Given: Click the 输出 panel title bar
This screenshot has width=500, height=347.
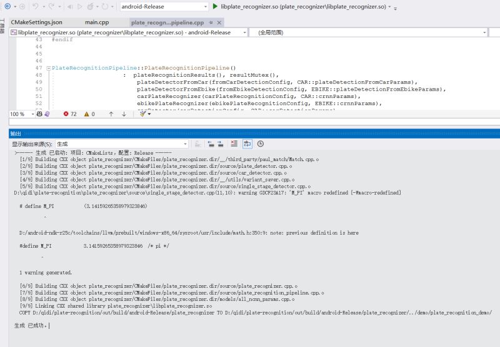Looking at the screenshot, I should pyautogui.click(x=254, y=134).
